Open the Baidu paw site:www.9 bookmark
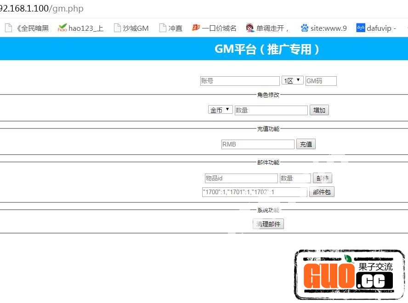 click(x=305, y=28)
